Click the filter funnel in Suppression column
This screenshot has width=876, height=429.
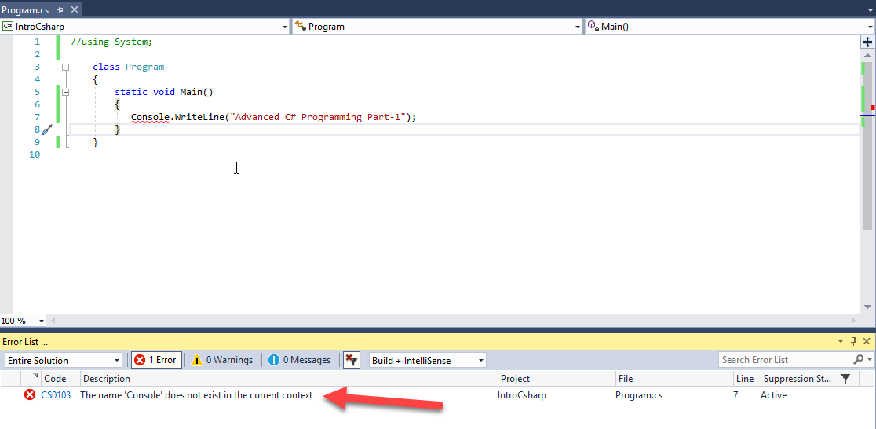[x=846, y=379]
